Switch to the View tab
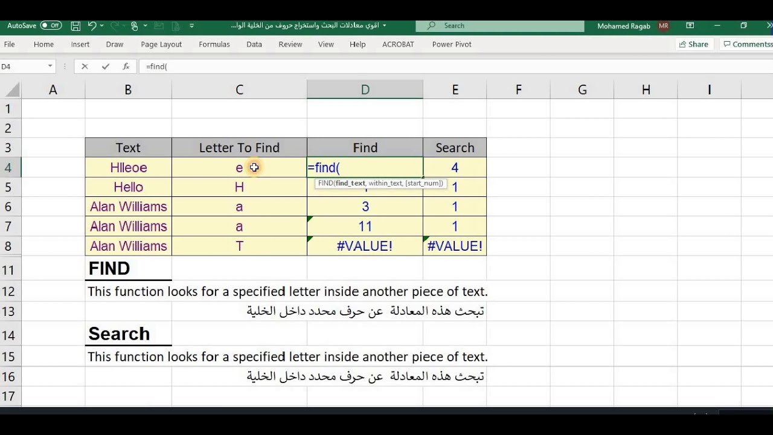 point(326,44)
